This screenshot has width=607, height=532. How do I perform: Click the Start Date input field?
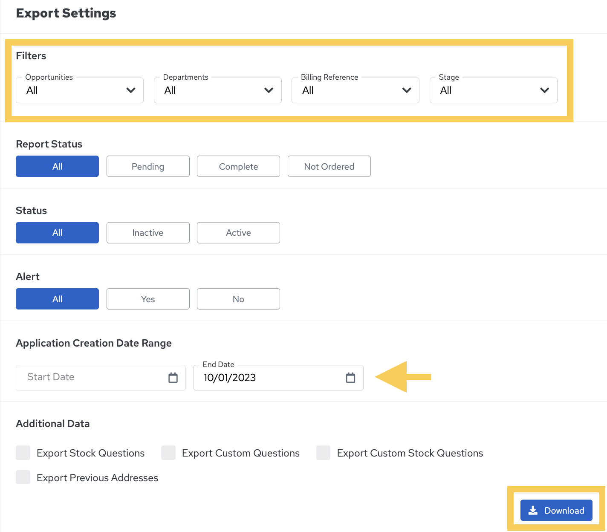pos(85,378)
